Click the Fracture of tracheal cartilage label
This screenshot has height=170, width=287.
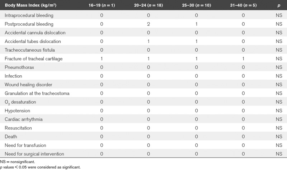tap(34, 59)
